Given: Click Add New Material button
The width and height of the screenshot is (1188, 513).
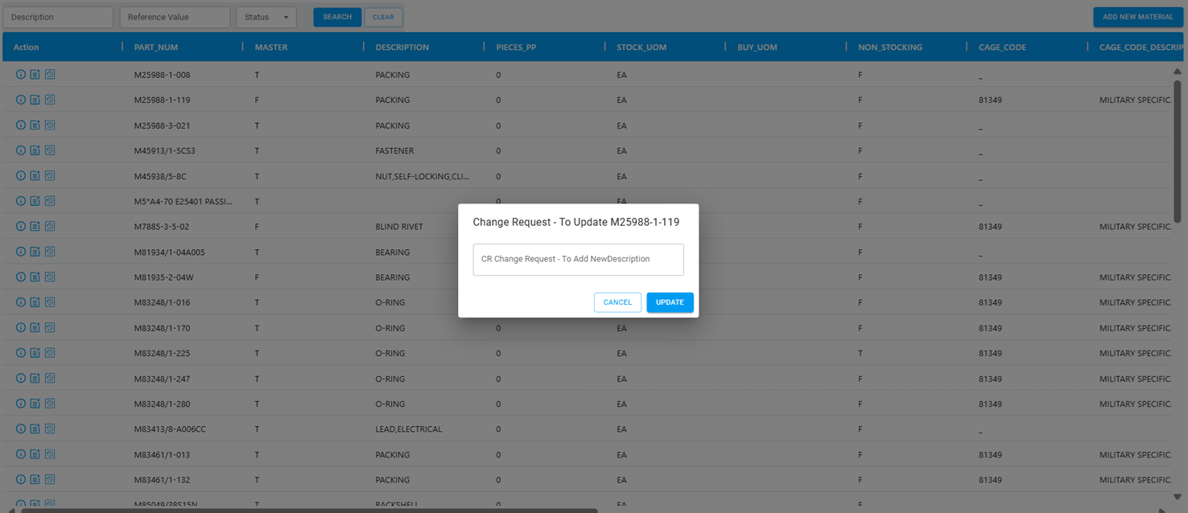Looking at the screenshot, I should 1138,17.
